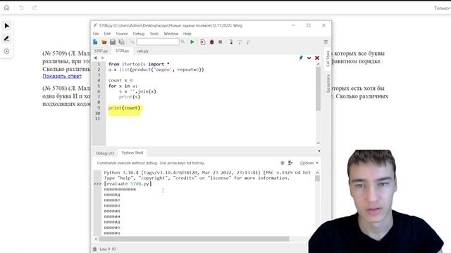Viewport: 451px width, 253px height.
Task: Open the Options dropdown in Python Shell
Action: pos(309,163)
